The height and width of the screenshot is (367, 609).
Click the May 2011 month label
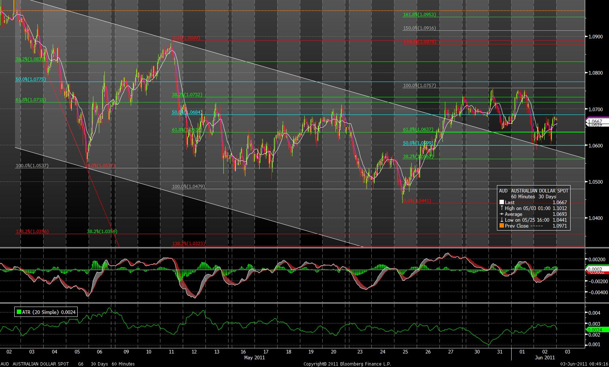254,357
